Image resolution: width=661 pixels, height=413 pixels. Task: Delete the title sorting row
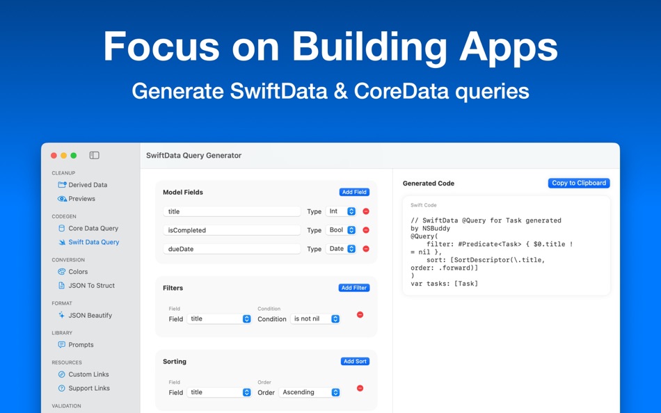pyautogui.click(x=360, y=388)
